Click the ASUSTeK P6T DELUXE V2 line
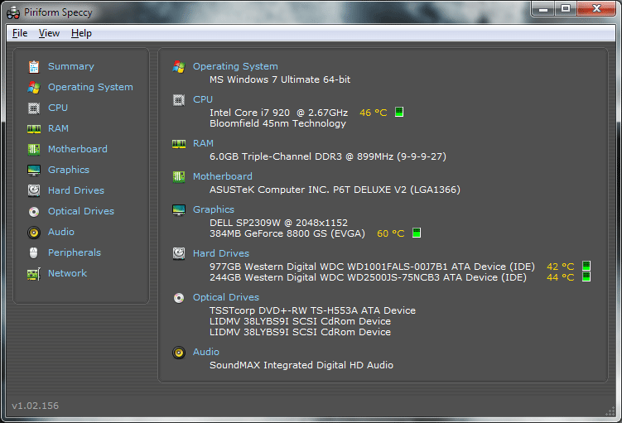The height and width of the screenshot is (423, 622). pos(335,190)
